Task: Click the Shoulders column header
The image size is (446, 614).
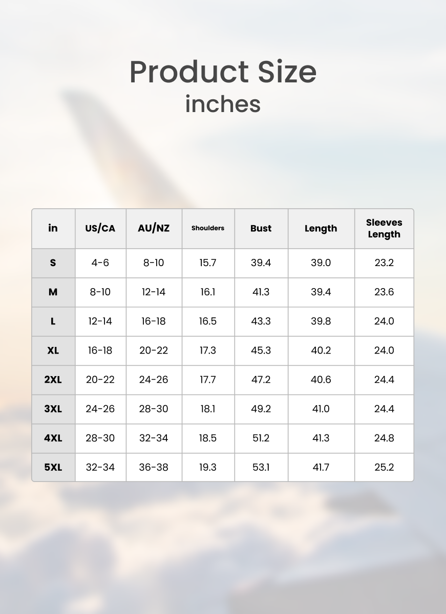Action: (208, 228)
